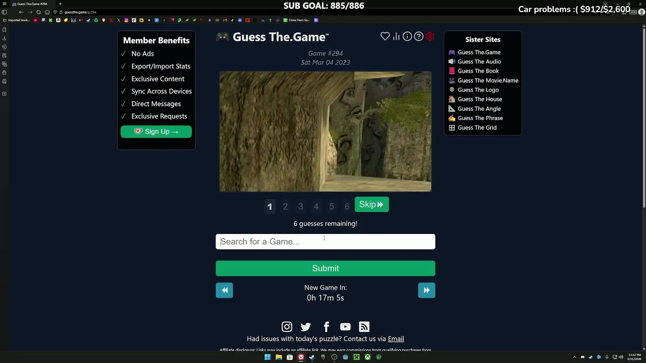
Task: Click the Sign Up button
Action: click(156, 132)
